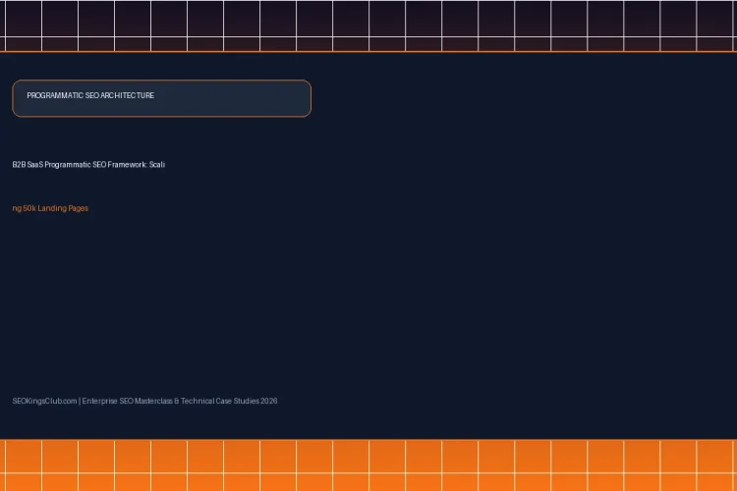Click "Technical Case Studies" in the footer
Viewport: 737px width, 491px height.
(x=219, y=401)
